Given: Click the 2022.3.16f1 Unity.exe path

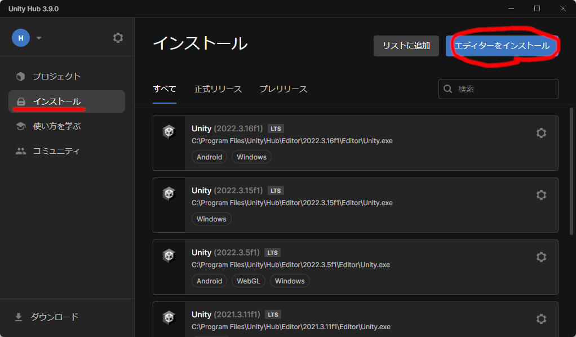Looking at the screenshot, I should pos(292,141).
